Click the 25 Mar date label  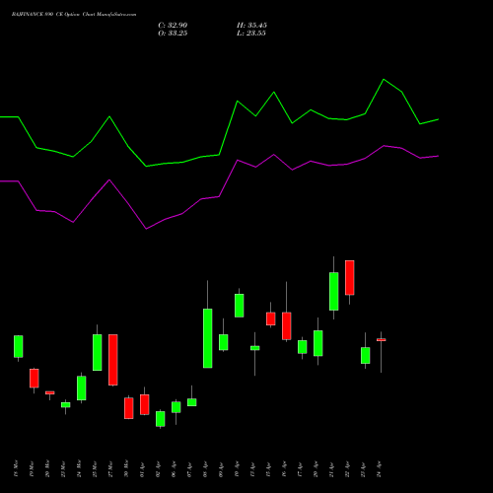(x=95, y=468)
